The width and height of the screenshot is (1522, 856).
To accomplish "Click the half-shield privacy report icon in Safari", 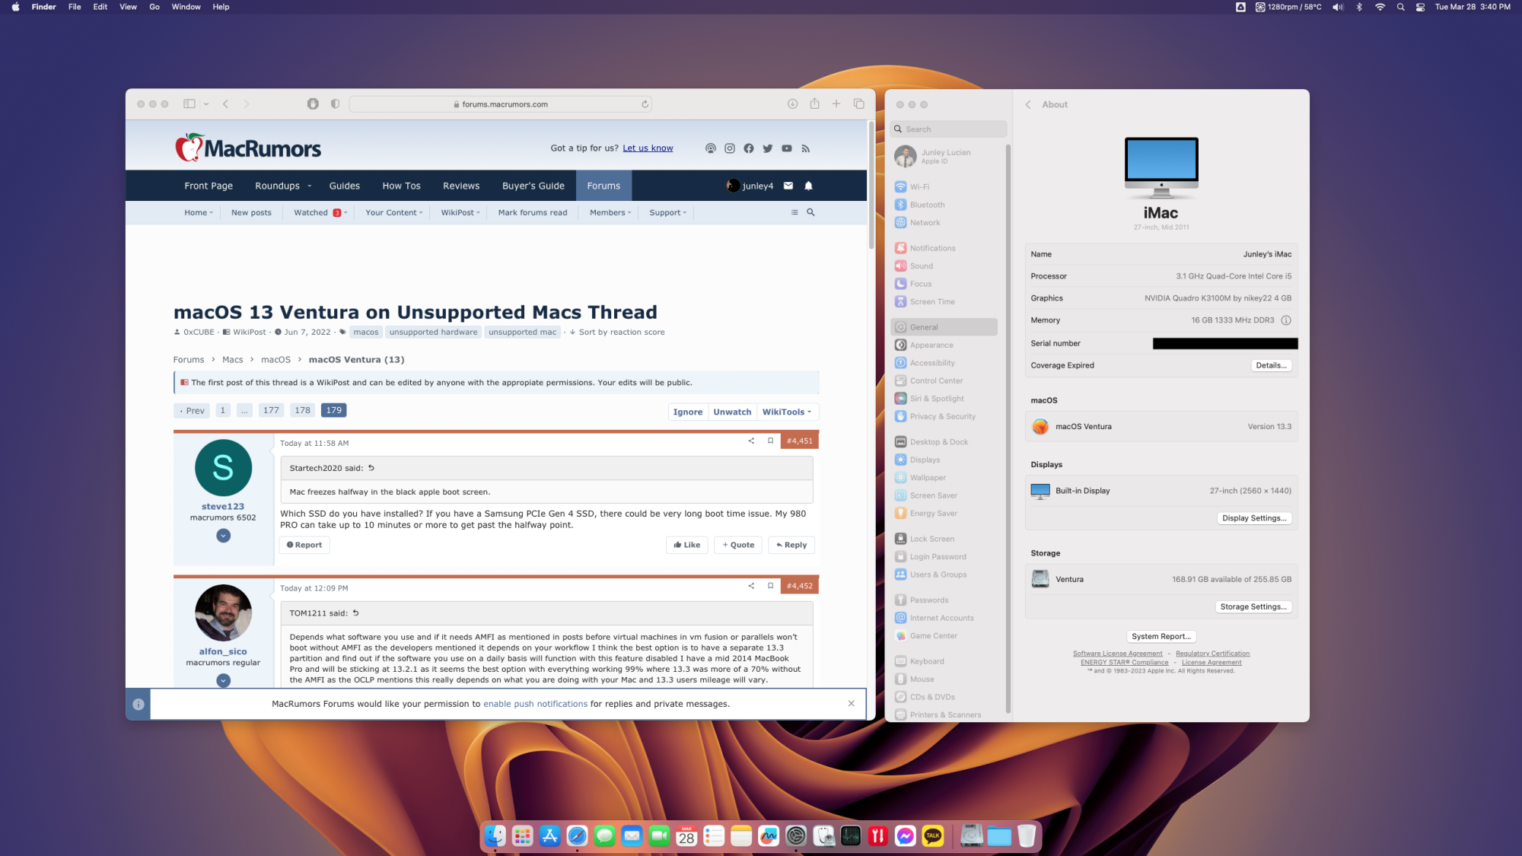I will (x=335, y=104).
